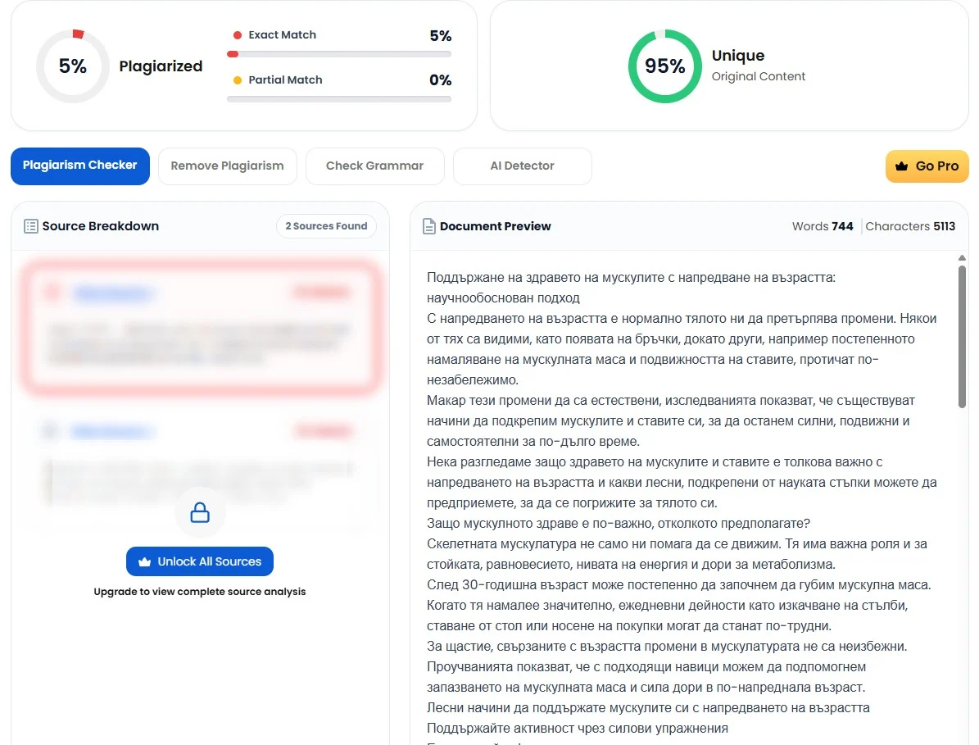Click the document preview scrollbar thumb
The width and height of the screenshot is (979, 745).
click(x=962, y=337)
